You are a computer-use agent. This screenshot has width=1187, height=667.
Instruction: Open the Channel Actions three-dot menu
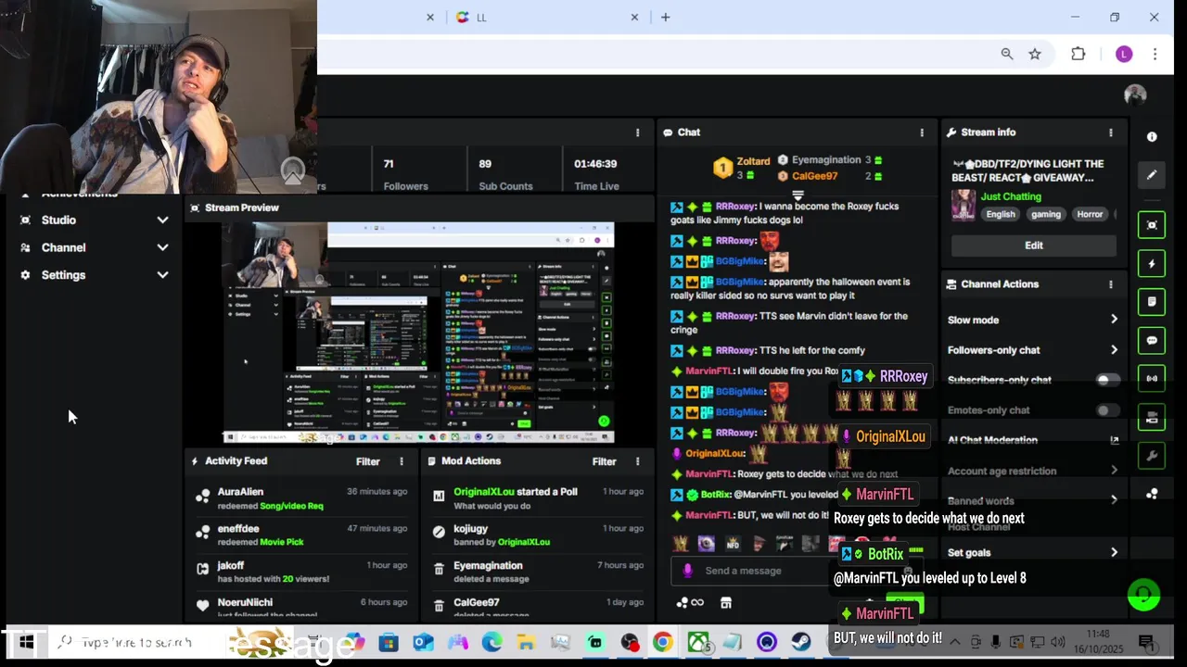pos(1111,284)
